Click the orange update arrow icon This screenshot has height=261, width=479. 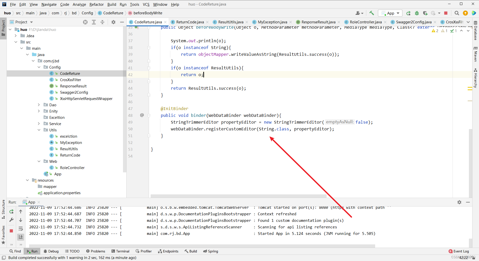pos(465,13)
